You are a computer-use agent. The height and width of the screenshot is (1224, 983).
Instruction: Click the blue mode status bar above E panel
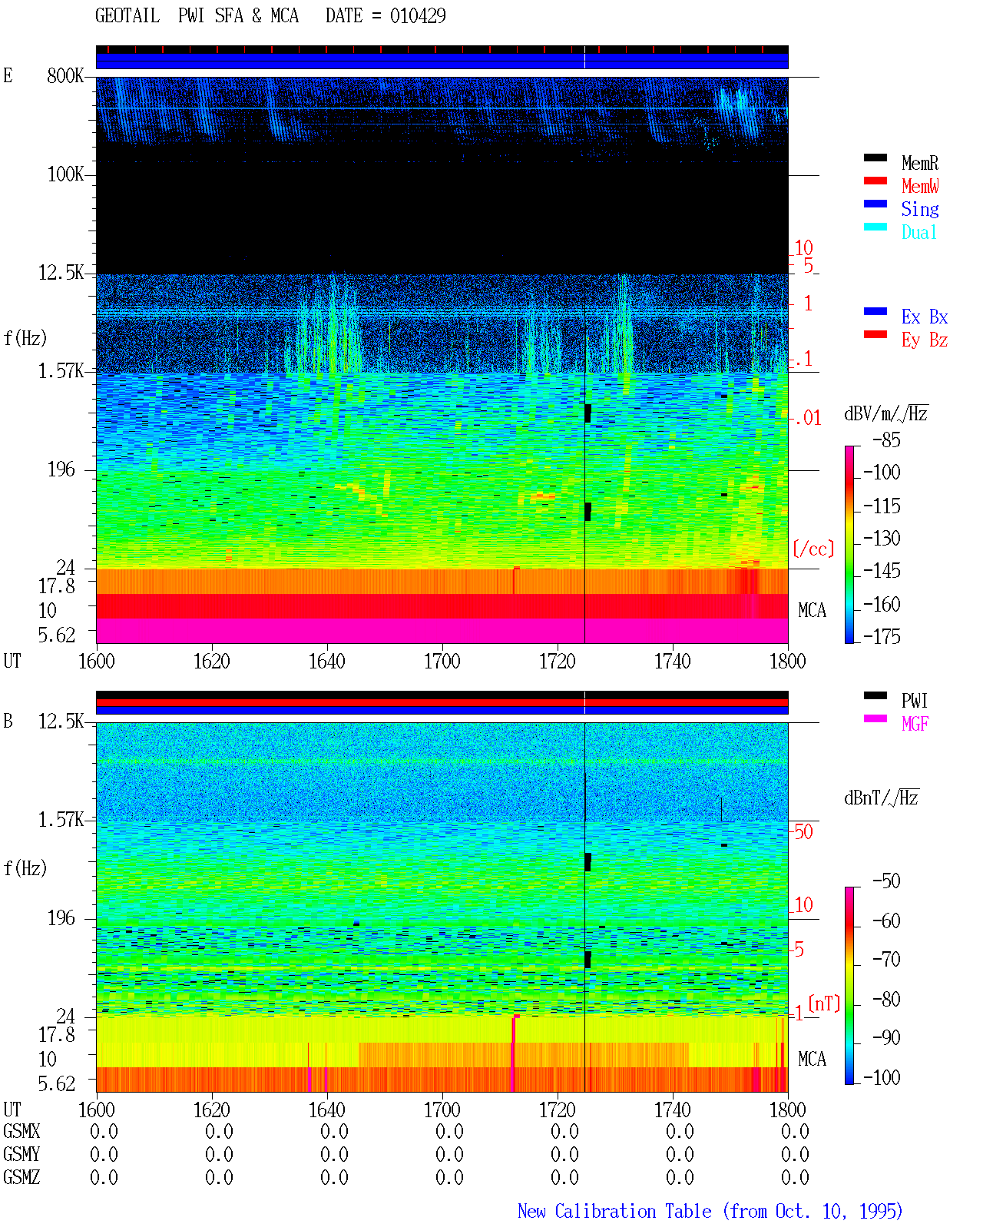pos(442,61)
